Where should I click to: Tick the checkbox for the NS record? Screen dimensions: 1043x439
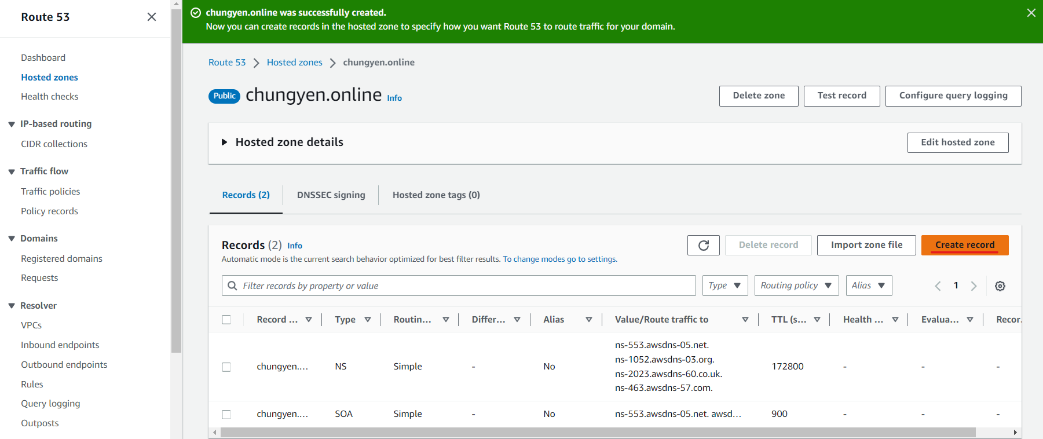(226, 367)
